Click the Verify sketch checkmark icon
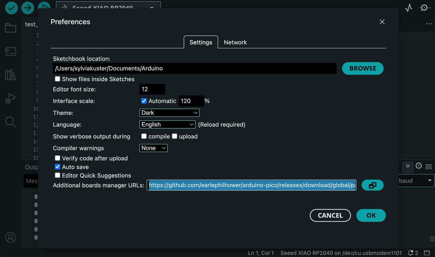 (x=11, y=8)
